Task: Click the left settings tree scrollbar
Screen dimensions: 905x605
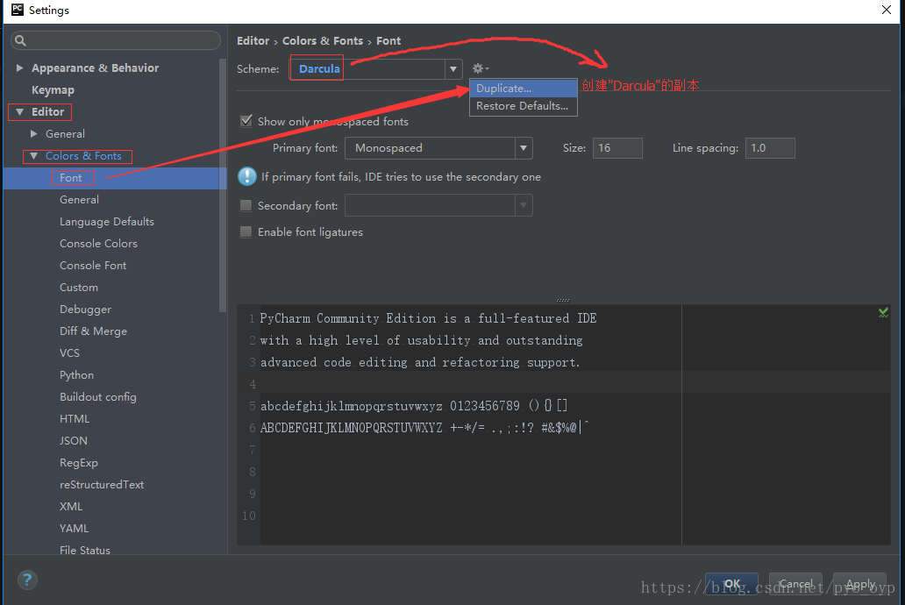Action: 223,185
